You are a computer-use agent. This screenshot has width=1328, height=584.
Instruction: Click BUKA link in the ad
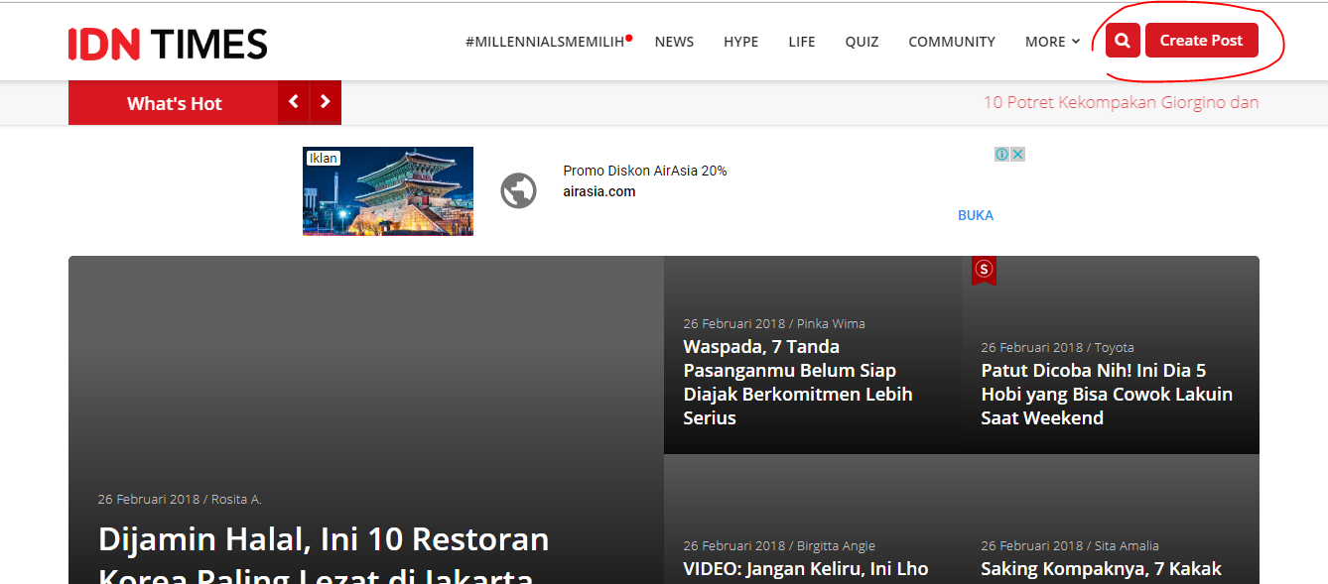point(976,215)
